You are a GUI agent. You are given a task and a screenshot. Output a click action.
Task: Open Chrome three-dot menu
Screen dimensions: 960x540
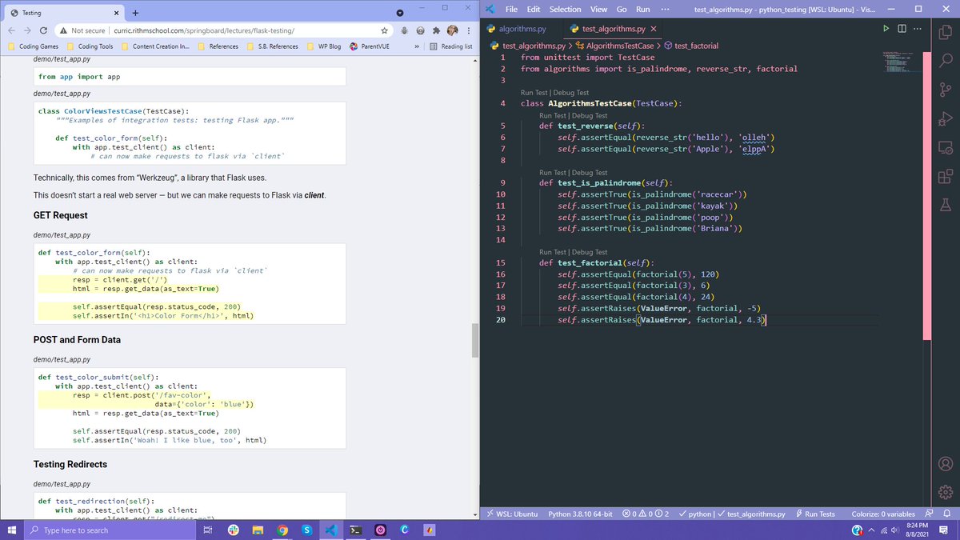469,30
